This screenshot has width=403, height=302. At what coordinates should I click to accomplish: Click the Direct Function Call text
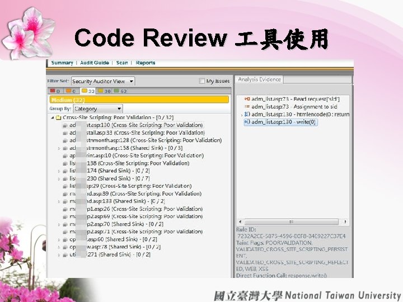[x=281, y=275]
